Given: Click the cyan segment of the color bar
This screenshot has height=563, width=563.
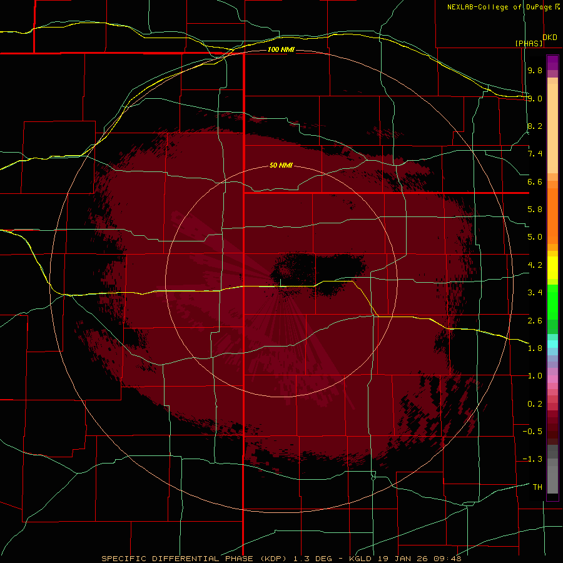Looking at the screenshot, I should [552, 344].
